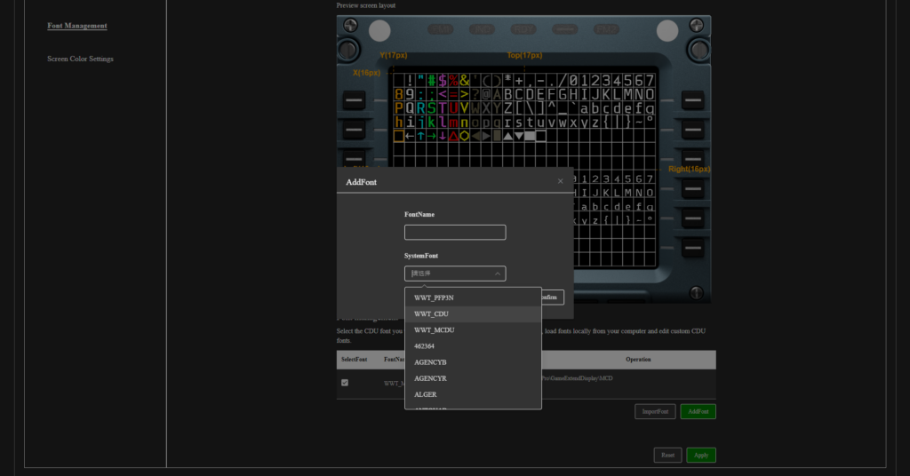
Task: Select the ALGER font option
Action: coord(473,395)
